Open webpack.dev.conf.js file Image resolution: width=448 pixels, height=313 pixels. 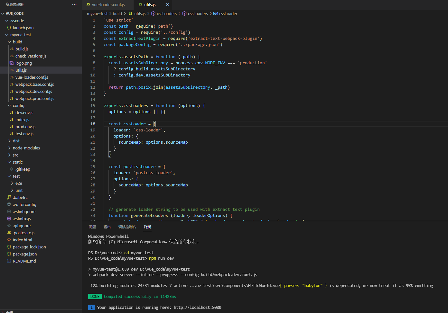[41, 91]
